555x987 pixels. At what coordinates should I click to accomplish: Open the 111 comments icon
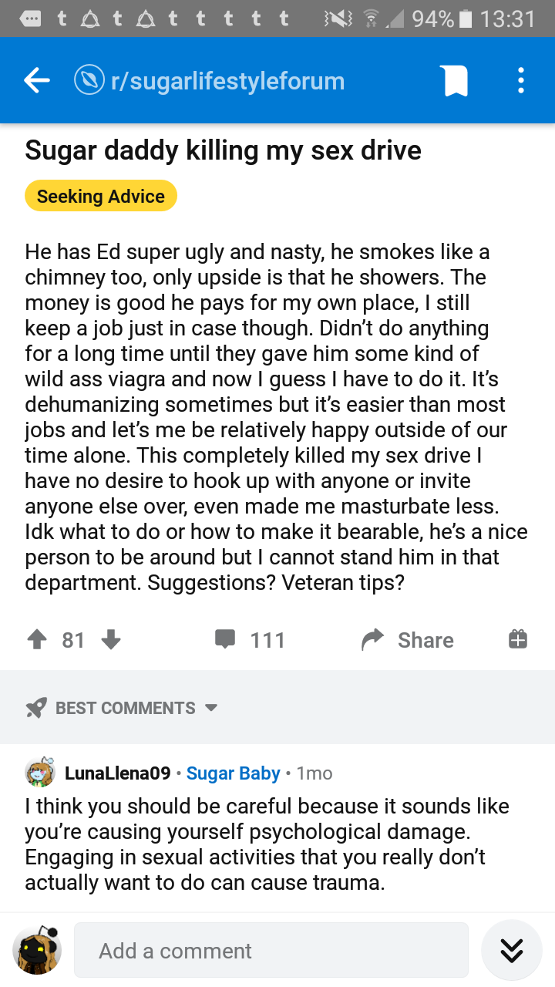coord(225,640)
